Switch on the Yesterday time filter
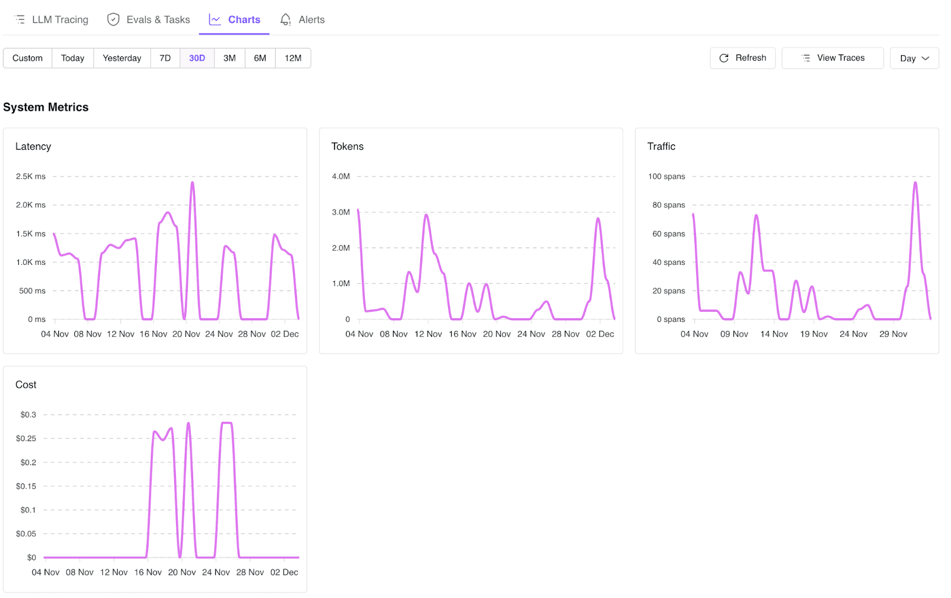The height and width of the screenshot is (598, 951). 121,58
